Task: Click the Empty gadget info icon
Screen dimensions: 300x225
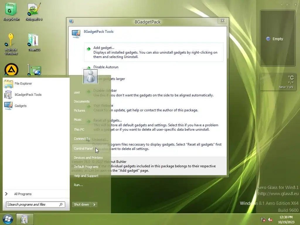Action: (268, 39)
